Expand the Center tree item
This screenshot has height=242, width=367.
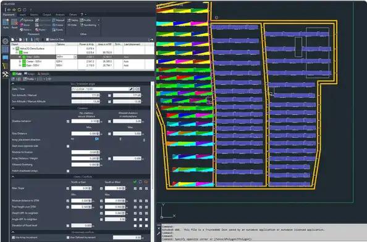coord(20,62)
